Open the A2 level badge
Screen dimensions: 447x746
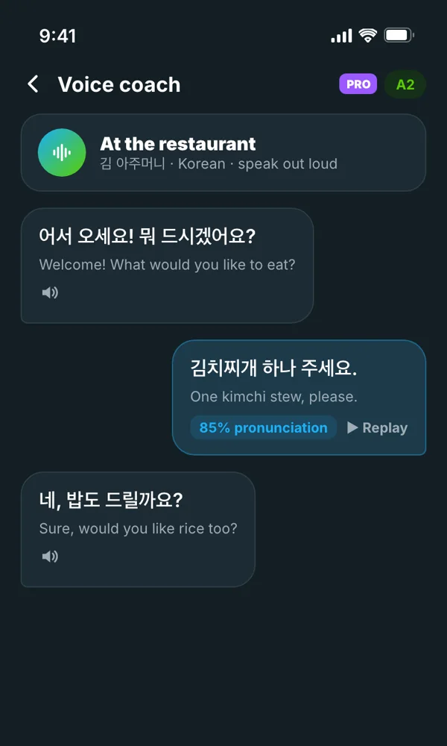(405, 84)
